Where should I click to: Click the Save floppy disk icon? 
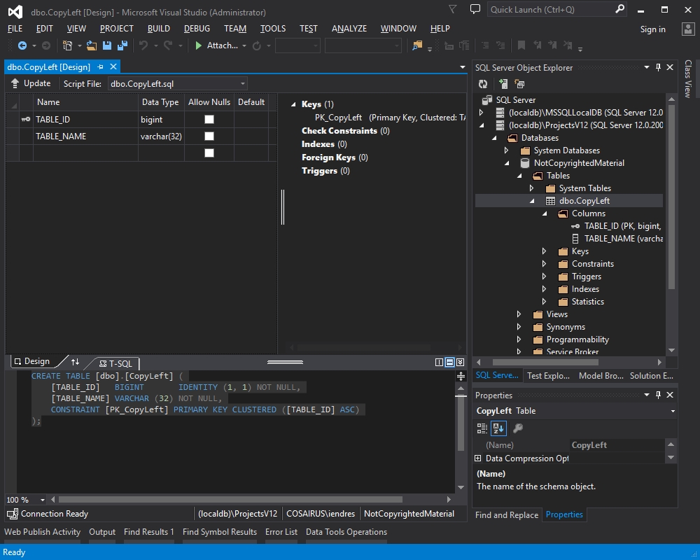pyautogui.click(x=106, y=45)
